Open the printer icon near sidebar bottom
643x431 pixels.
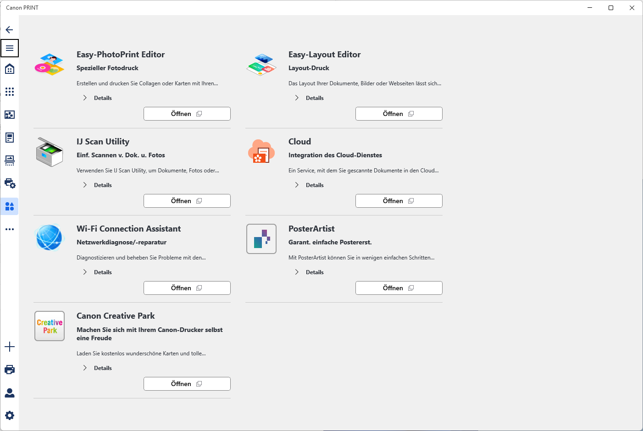click(10, 370)
